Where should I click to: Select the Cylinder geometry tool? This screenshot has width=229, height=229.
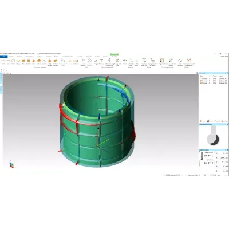click(x=29, y=61)
